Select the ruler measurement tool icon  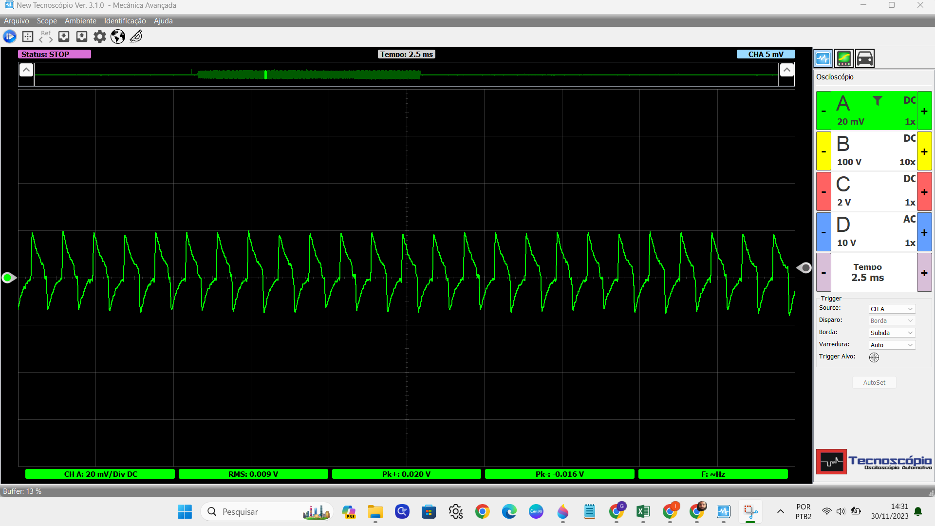(x=136, y=37)
